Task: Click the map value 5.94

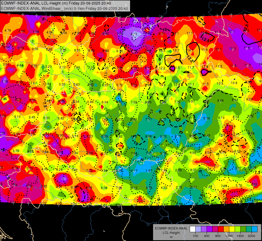Action: pos(7,47)
